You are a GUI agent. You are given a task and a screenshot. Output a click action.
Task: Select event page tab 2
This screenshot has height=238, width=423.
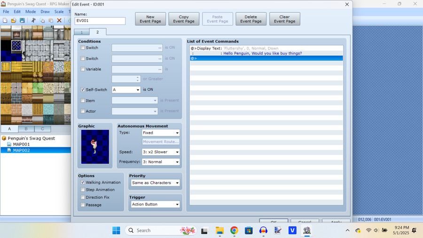pos(98,32)
